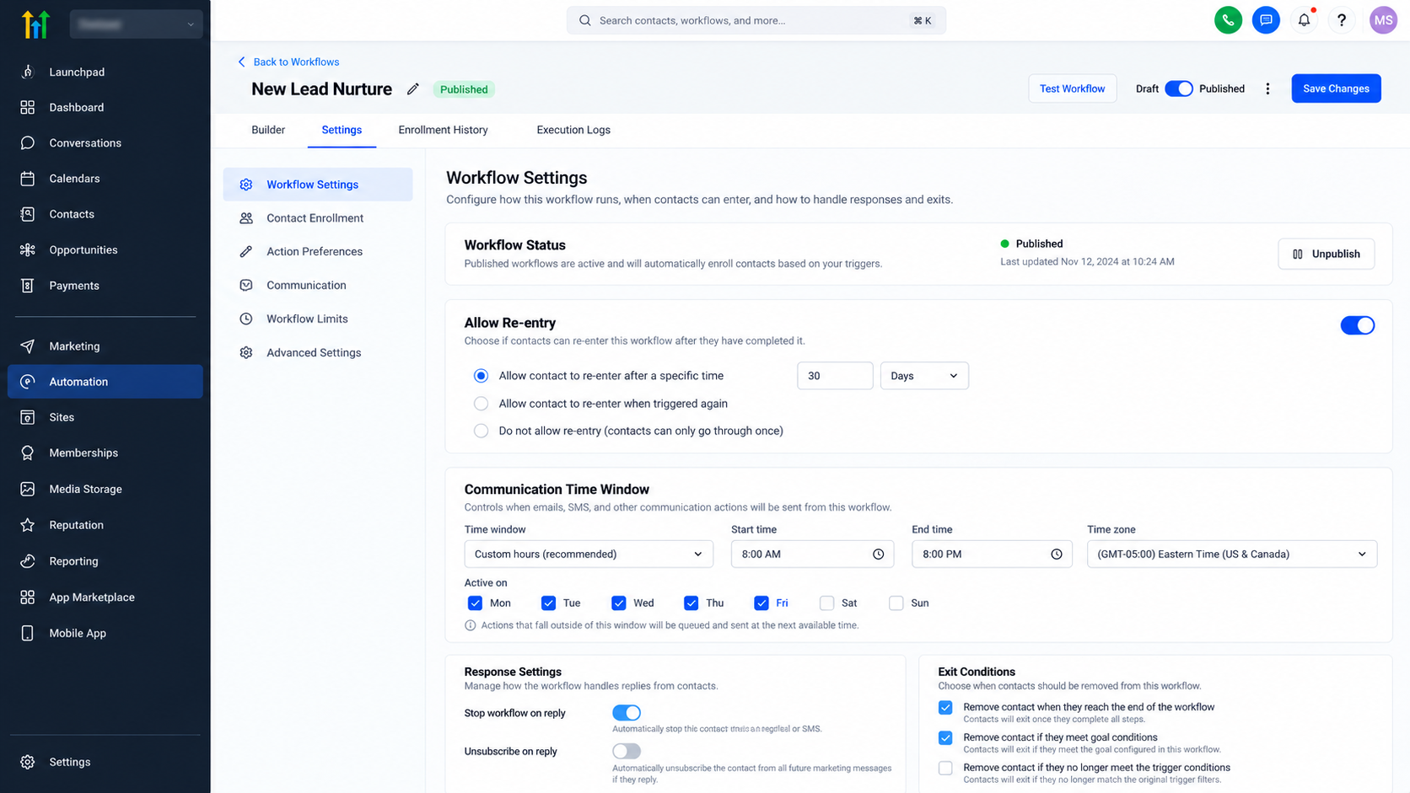1410x793 pixels.
Task: Open the three-dot more options menu
Action: click(1267, 88)
